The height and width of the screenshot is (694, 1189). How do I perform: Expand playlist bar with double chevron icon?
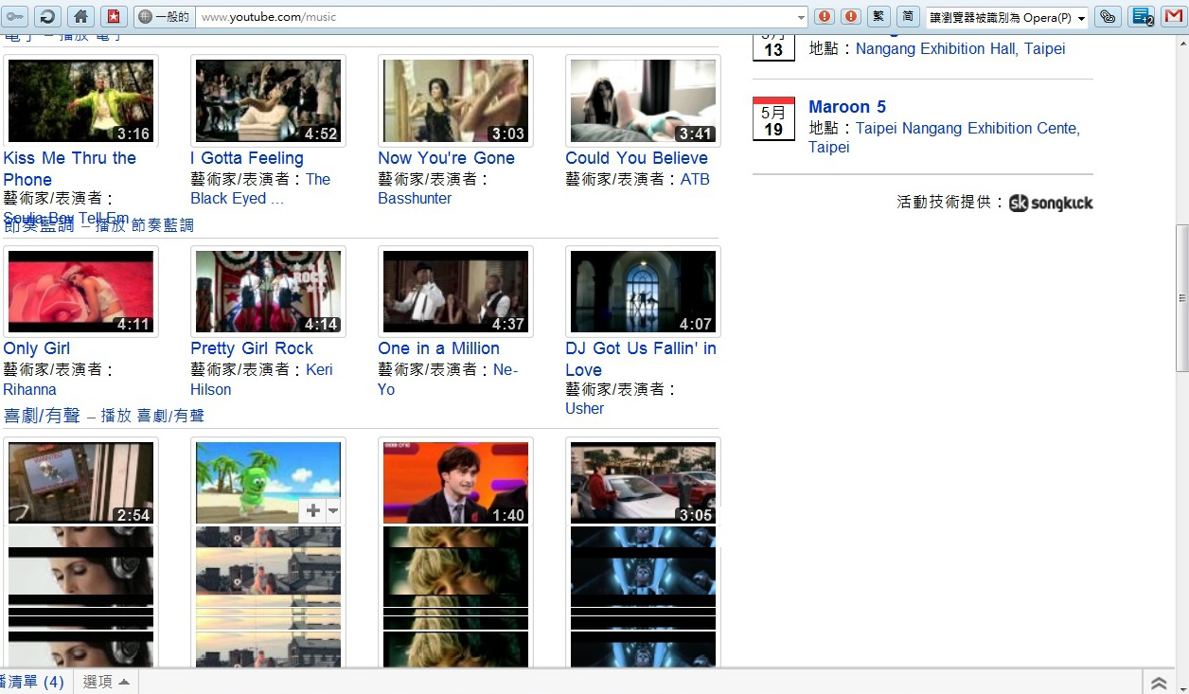point(1159,683)
